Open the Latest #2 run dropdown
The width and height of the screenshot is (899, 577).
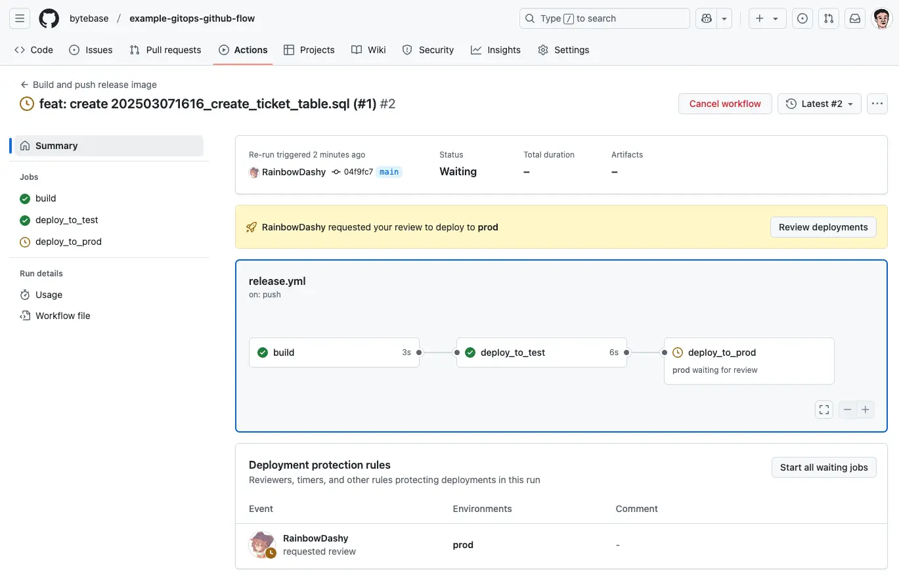click(819, 103)
